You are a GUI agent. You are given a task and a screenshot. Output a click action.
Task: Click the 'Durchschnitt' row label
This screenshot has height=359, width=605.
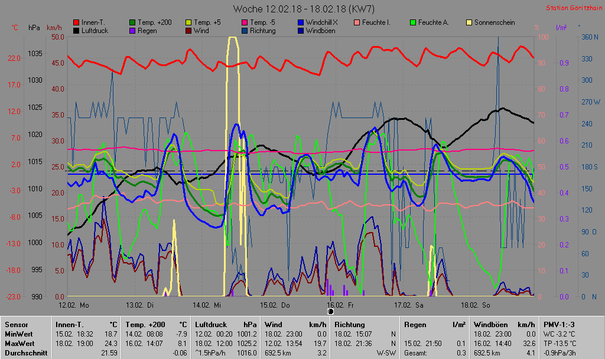click(26, 353)
